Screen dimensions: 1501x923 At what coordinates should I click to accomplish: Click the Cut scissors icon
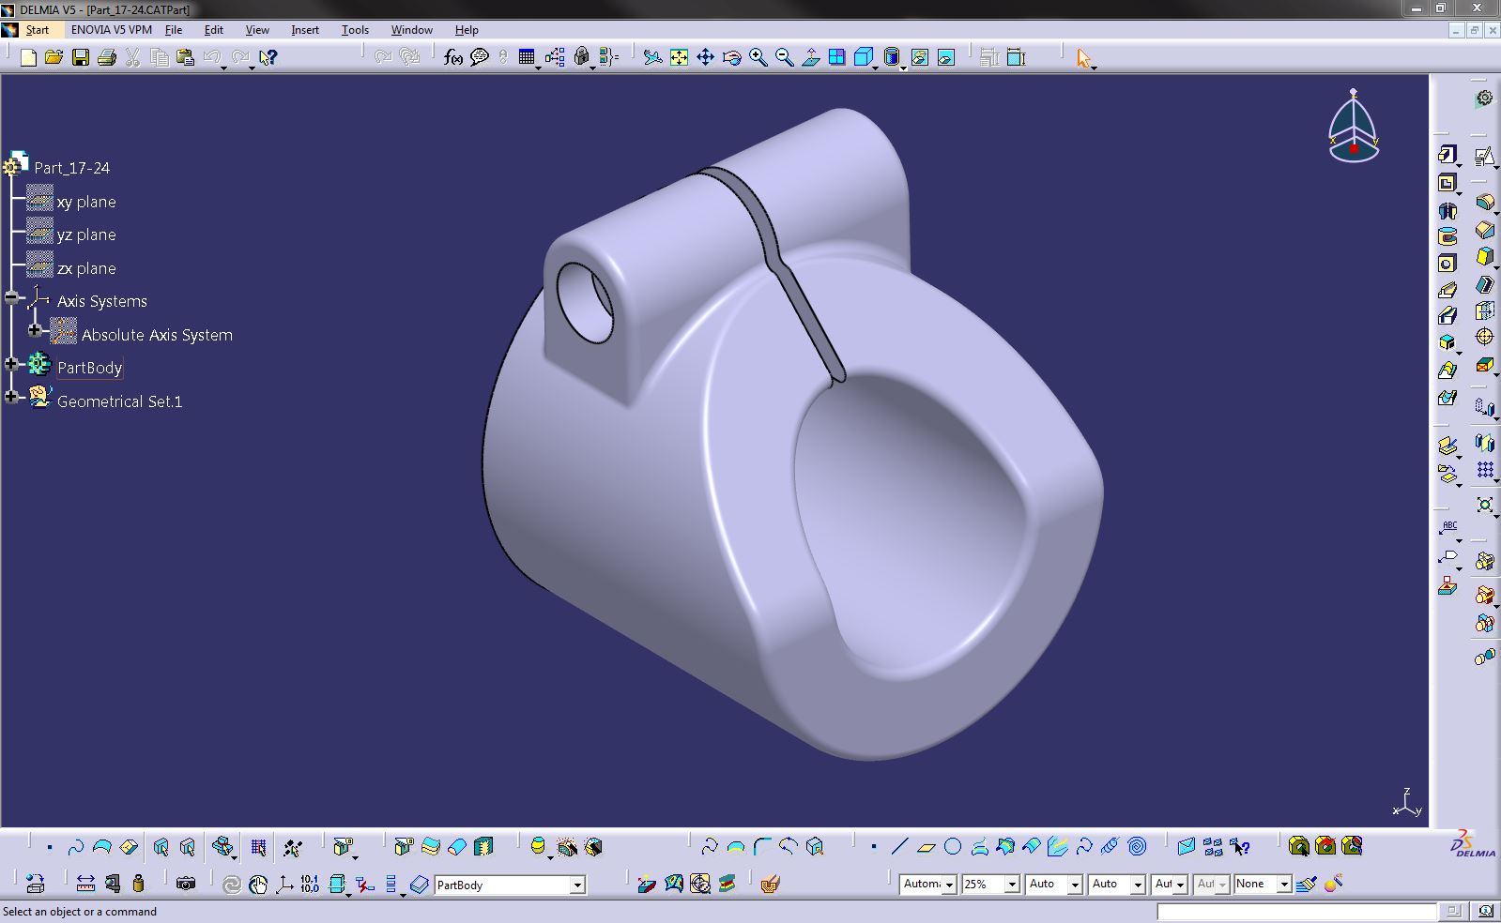pyautogui.click(x=133, y=58)
